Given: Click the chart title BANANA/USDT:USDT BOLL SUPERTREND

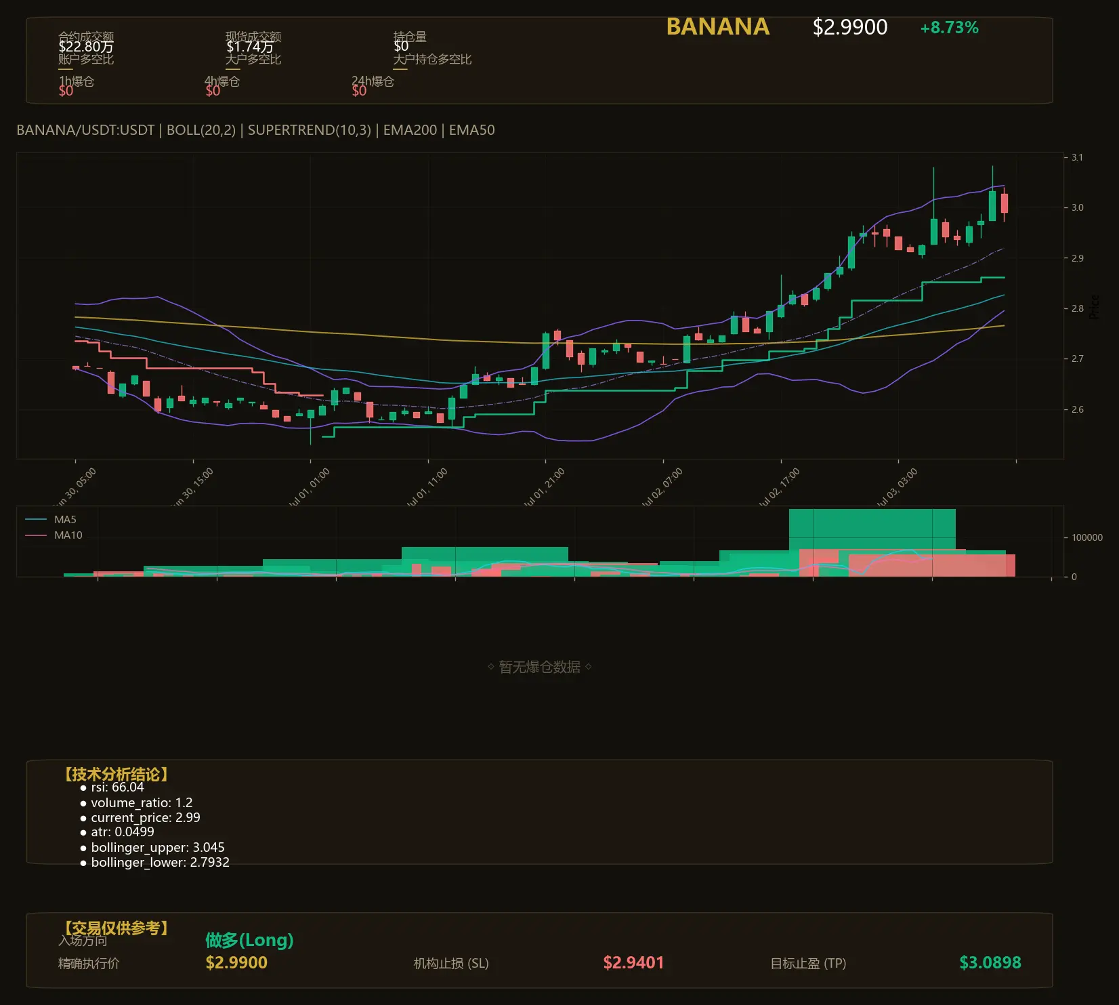Looking at the screenshot, I should [x=255, y=130].
